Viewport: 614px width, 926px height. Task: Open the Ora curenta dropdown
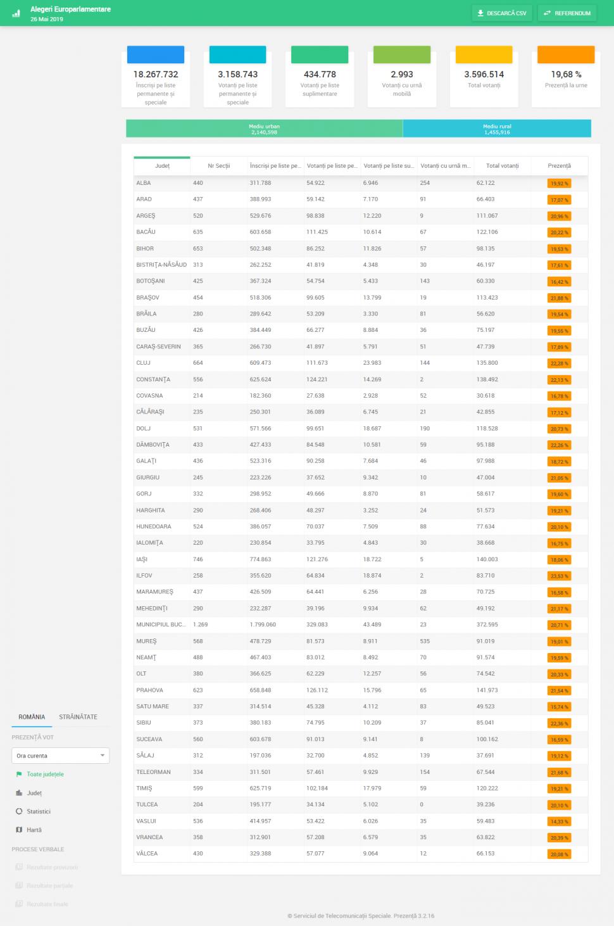60,755
